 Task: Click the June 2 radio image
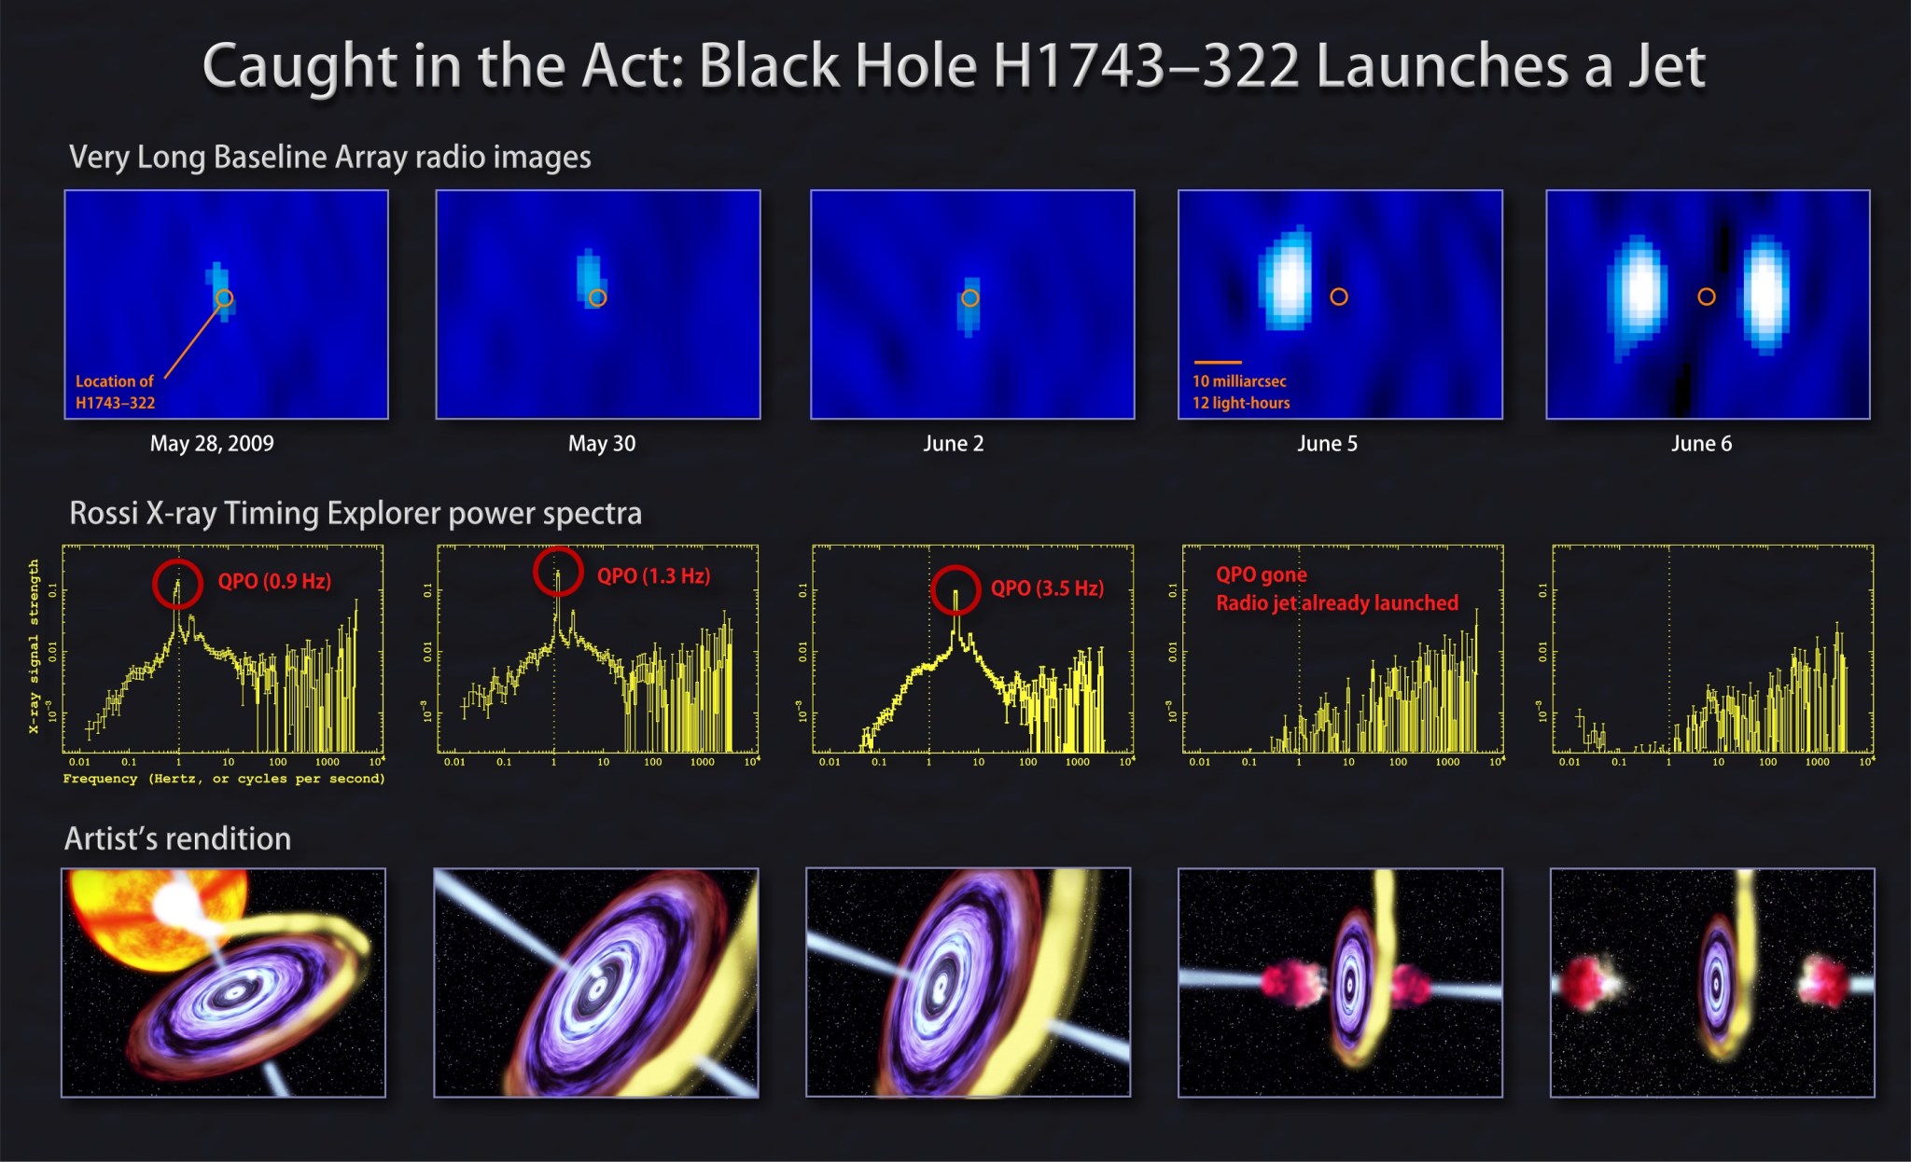[972, 305]
